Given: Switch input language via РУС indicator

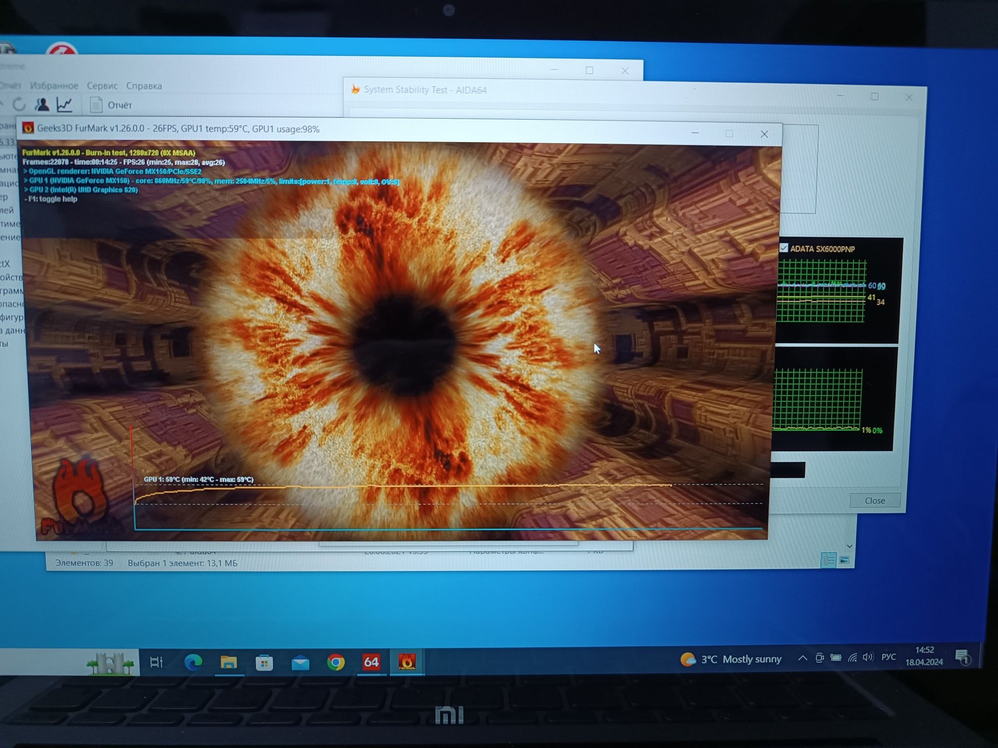Looking at the screenshot, I should tap(889, 657).
